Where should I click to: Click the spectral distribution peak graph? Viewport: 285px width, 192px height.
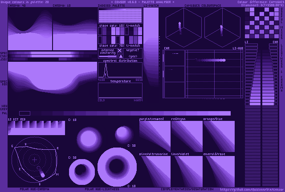tap(120, 70)
